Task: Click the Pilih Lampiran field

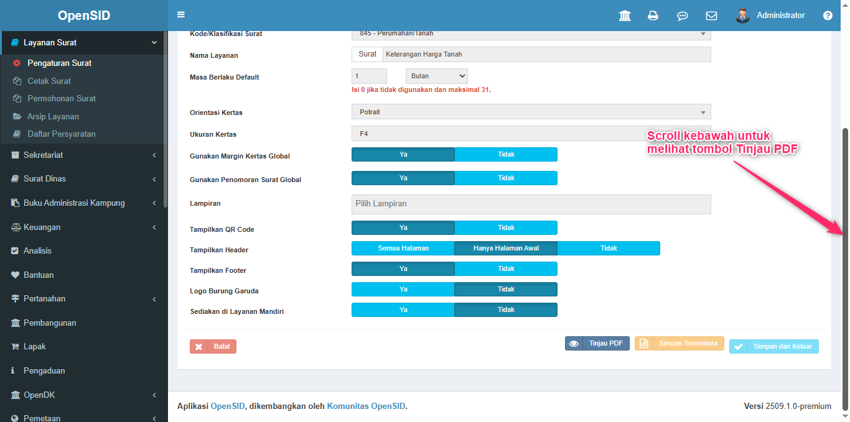Action: (531, 204)
